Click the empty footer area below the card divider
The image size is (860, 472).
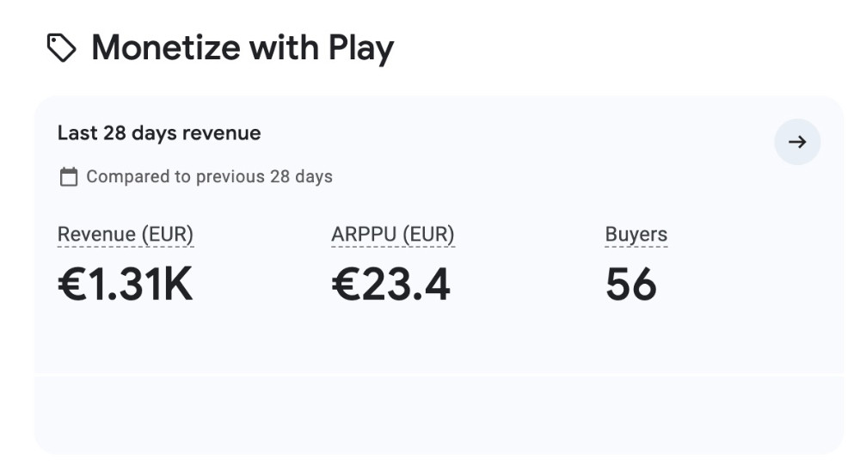[439, 414]
